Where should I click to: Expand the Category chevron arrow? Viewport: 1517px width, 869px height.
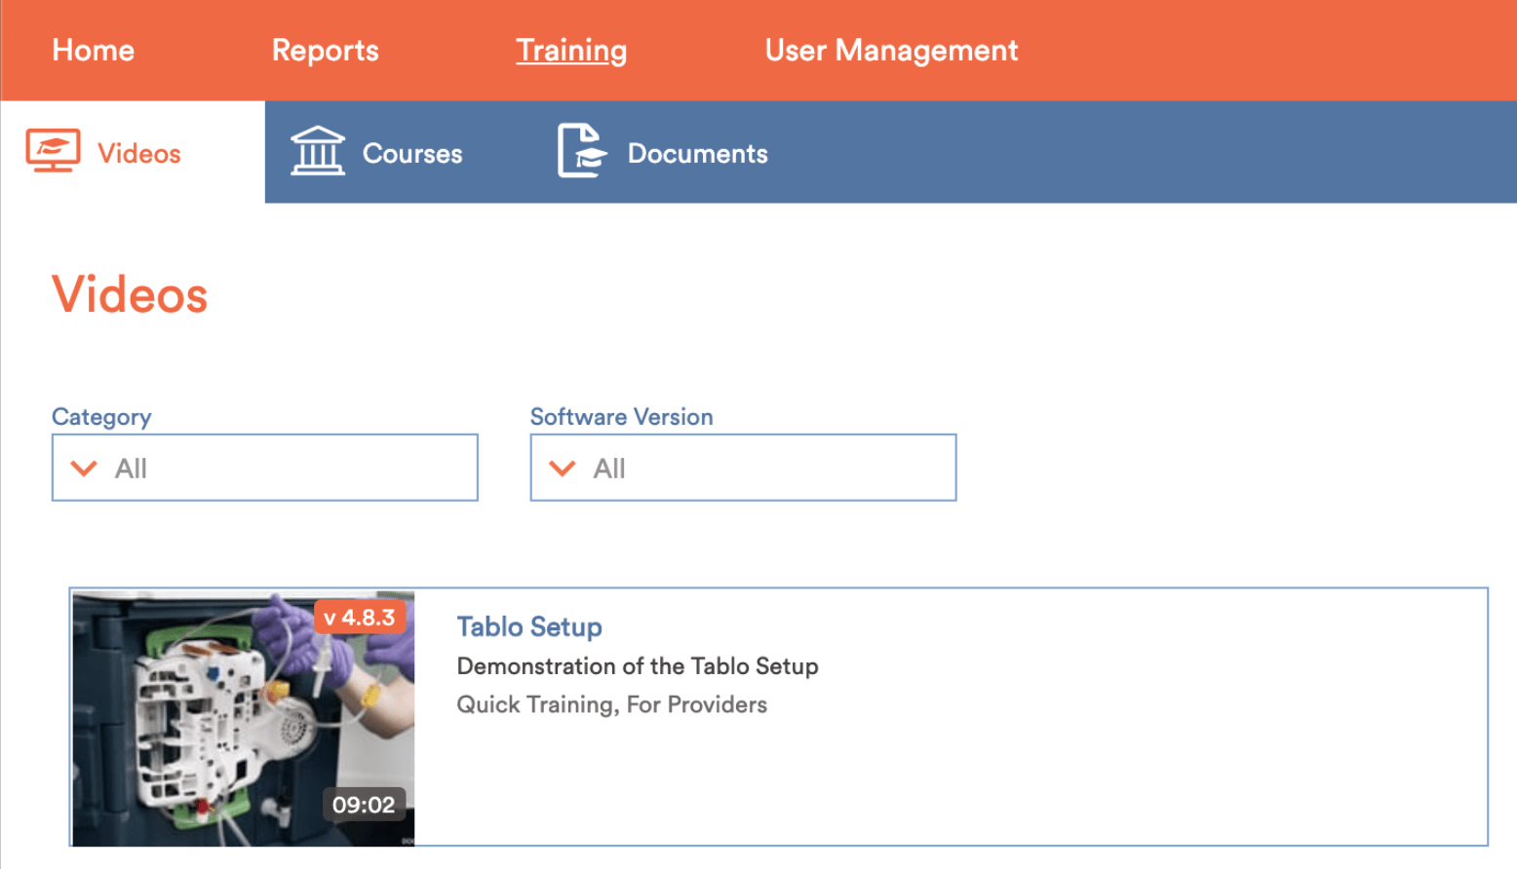point(85,469)
